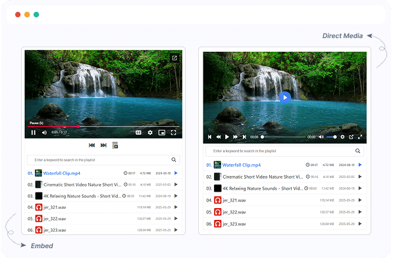Open the Embed video in a new window

pyautogui.click(x=174, y=58)
